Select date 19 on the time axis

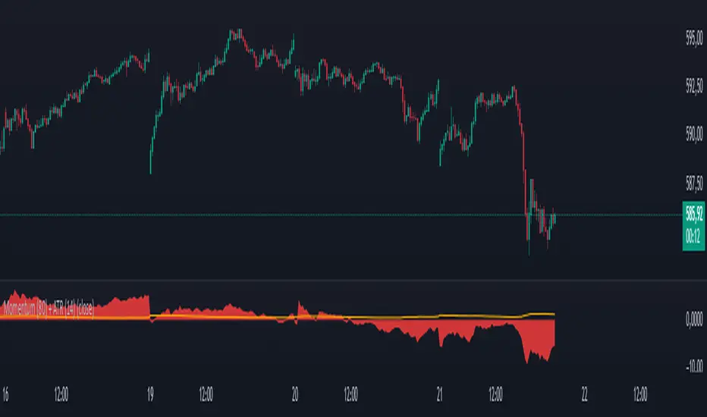coord(150,394)
